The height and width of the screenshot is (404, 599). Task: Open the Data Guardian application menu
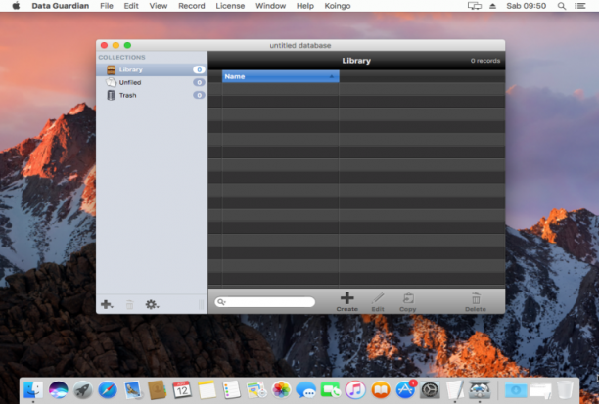click(x=61, y=6)
